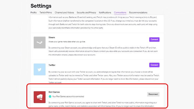The height and width of the screenshot is (109, 194).
Task: Disconnect the Riot Games account
Action: click(x=153, y=94)
